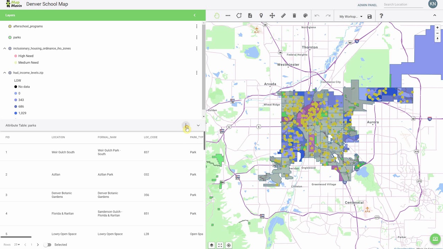443x249 pixels.
Task: Toggle visibility of parks layer
Action: [x=10, y=37]
